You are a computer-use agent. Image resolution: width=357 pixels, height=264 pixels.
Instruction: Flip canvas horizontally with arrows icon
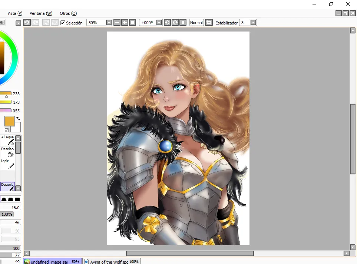coord(209,23)
